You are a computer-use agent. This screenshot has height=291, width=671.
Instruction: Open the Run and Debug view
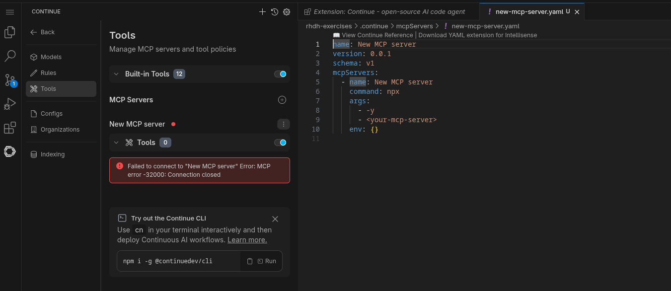10,104
